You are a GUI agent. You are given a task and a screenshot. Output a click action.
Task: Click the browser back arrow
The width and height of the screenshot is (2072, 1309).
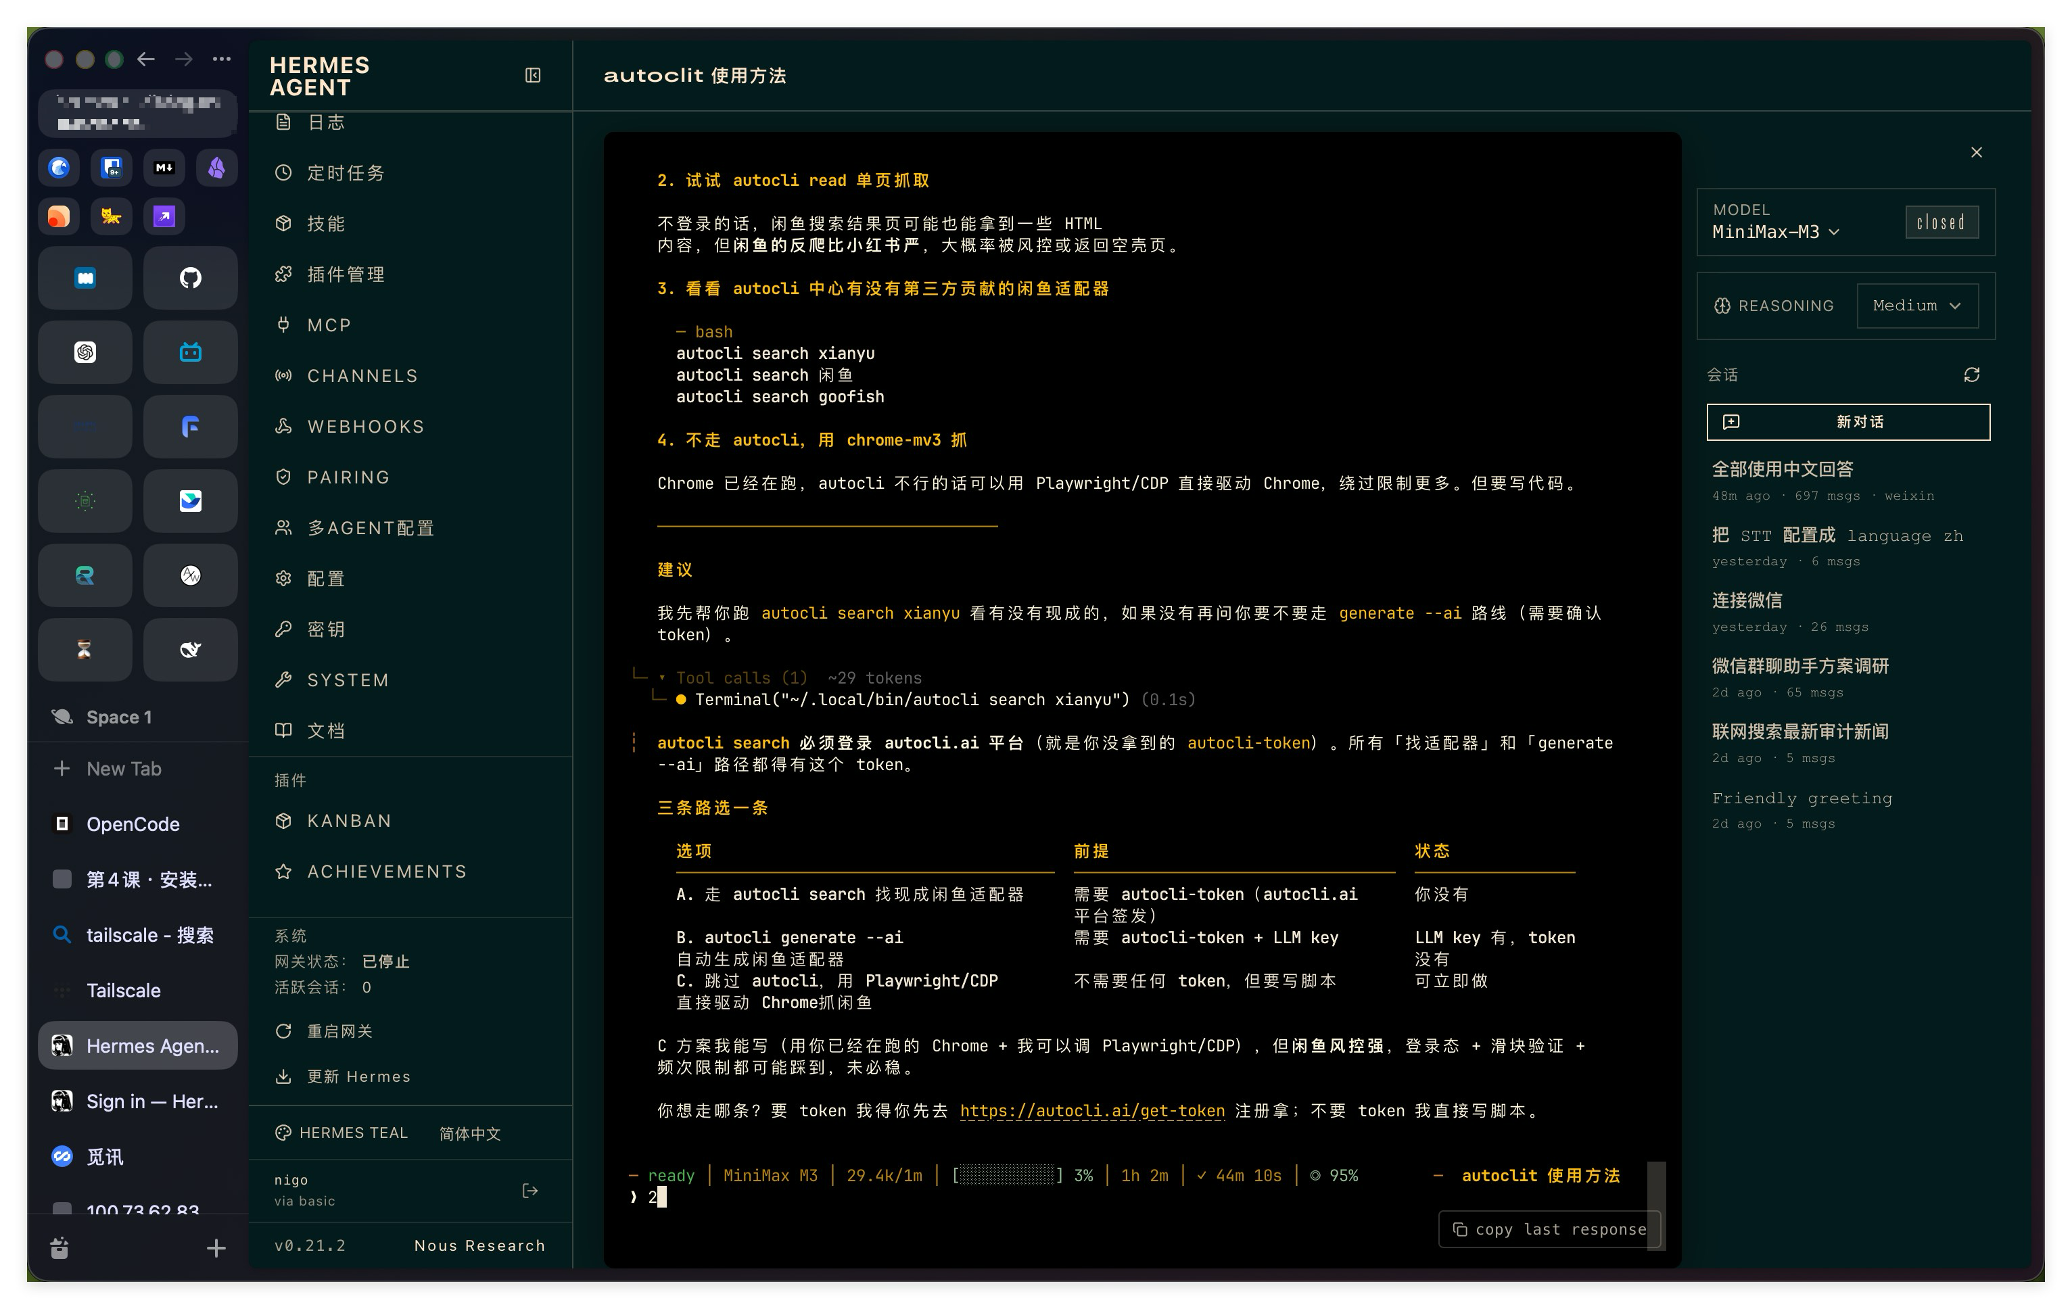(x=146, y=58)
